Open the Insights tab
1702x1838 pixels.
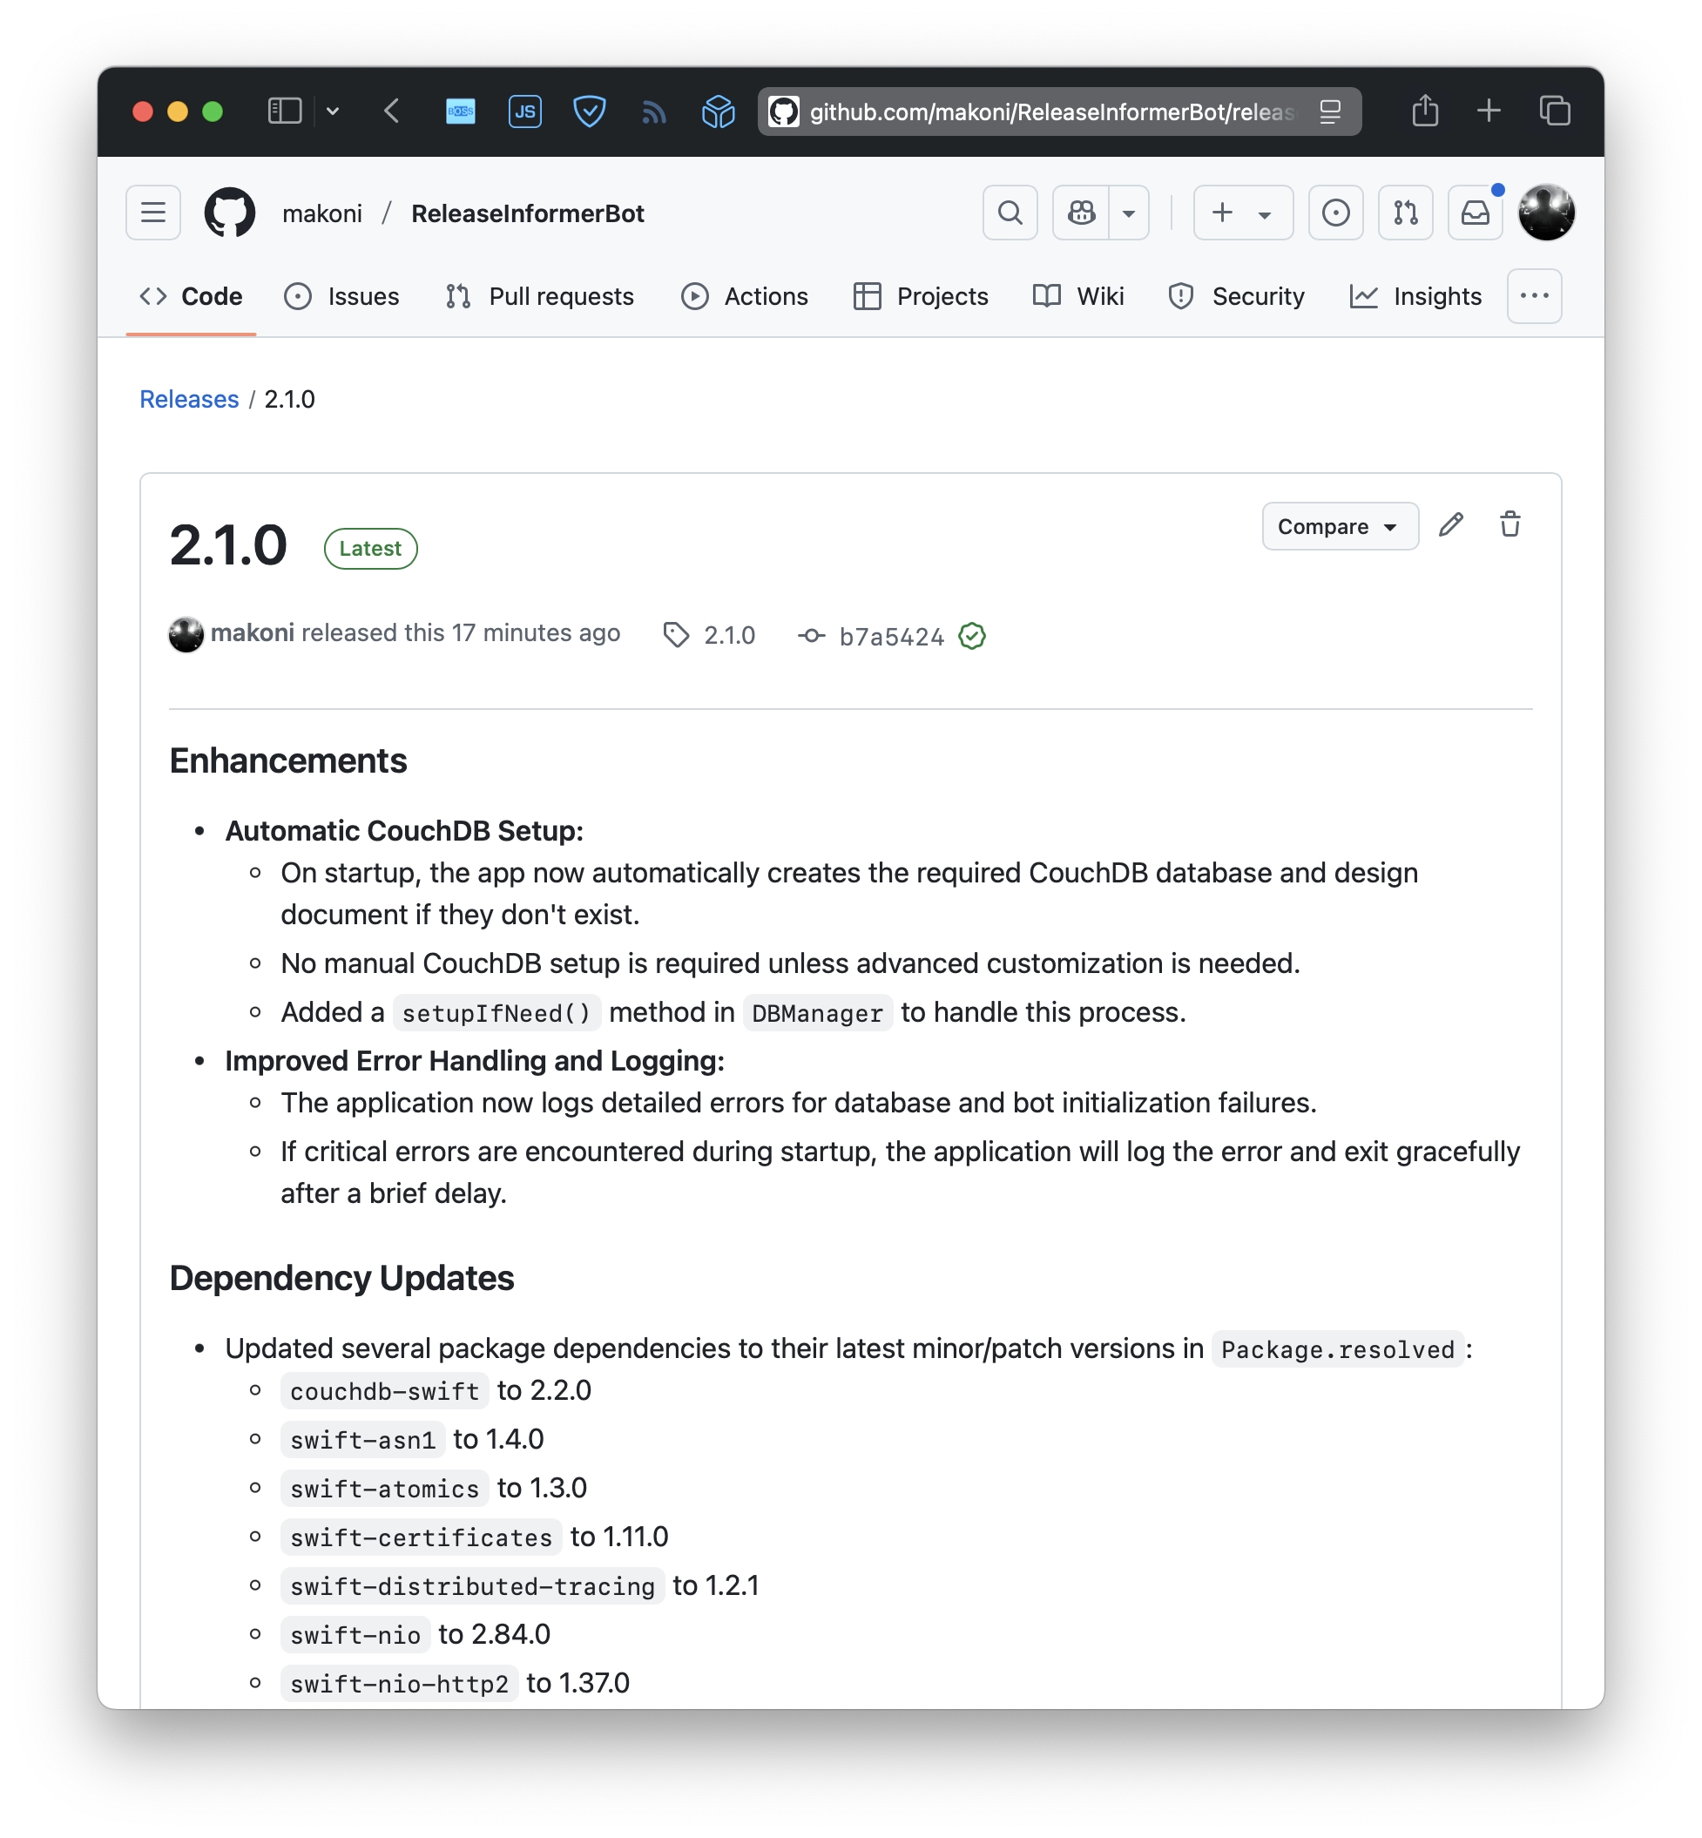click(x=1415, y=296)
